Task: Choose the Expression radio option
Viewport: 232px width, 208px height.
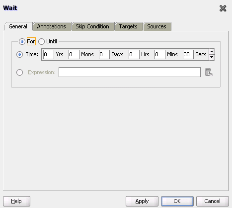Action: 19,72
